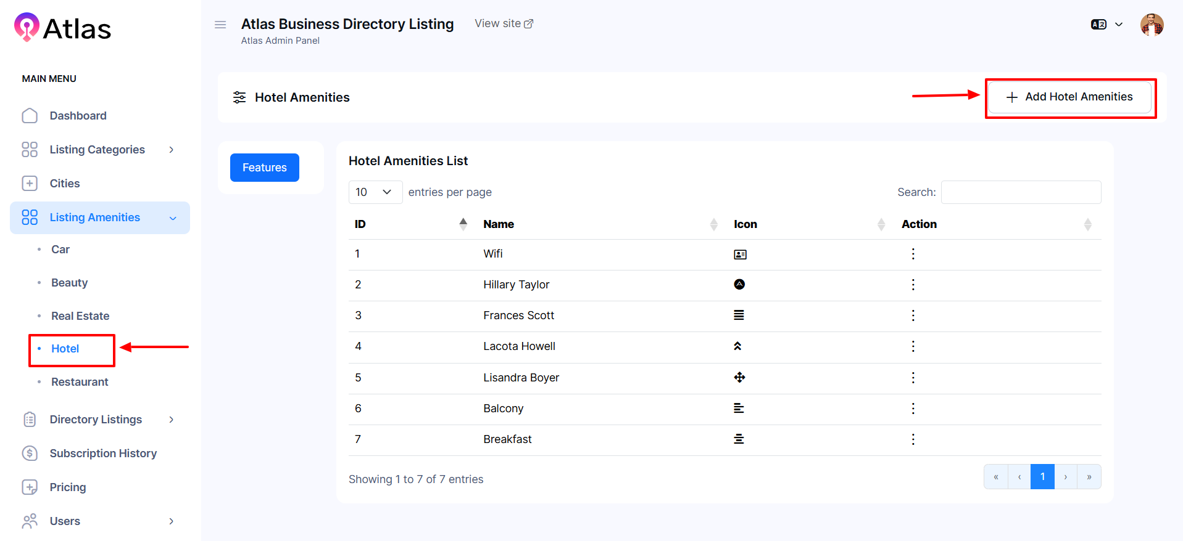Open Subscription History menu item

tap(103, 454)
